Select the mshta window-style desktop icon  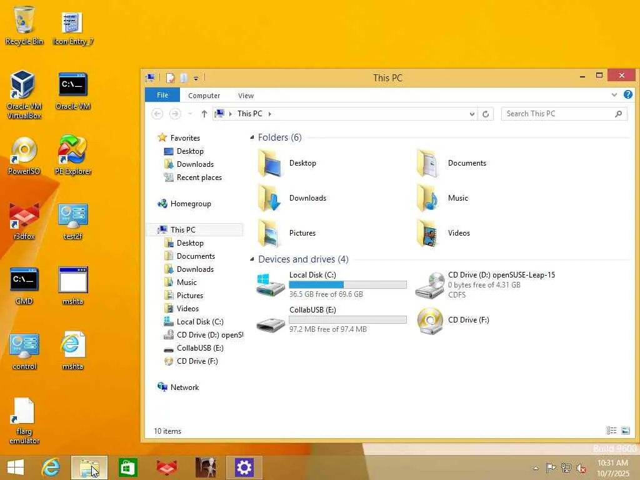click(x=72, y=286)
